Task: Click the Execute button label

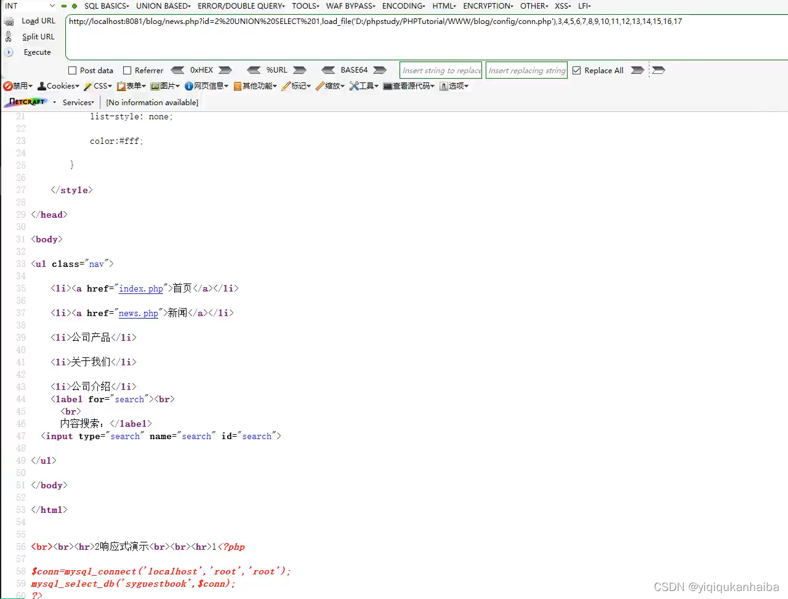Action: point(38,52)
